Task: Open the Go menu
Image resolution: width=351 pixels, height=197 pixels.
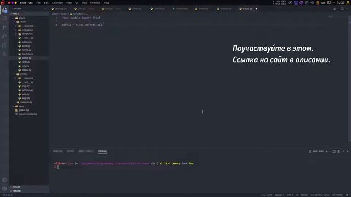Action: coord(77,3)
